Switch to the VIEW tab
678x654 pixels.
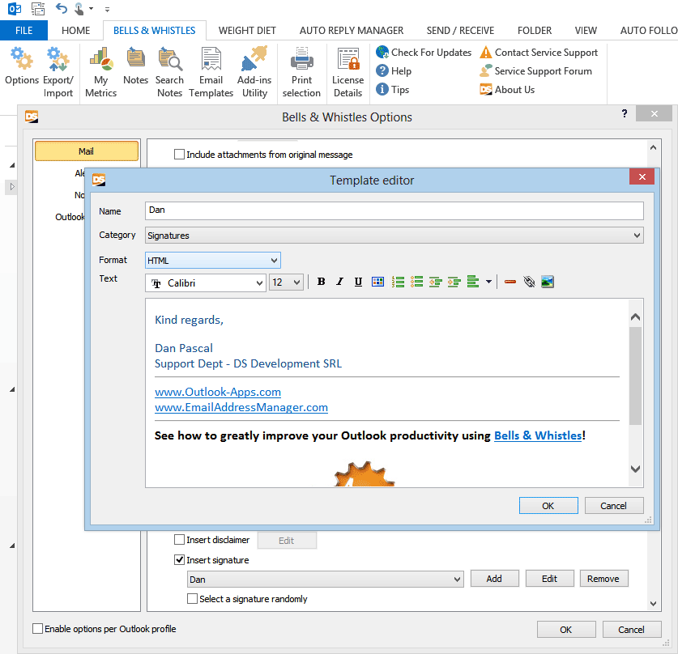tap(586, 30)
